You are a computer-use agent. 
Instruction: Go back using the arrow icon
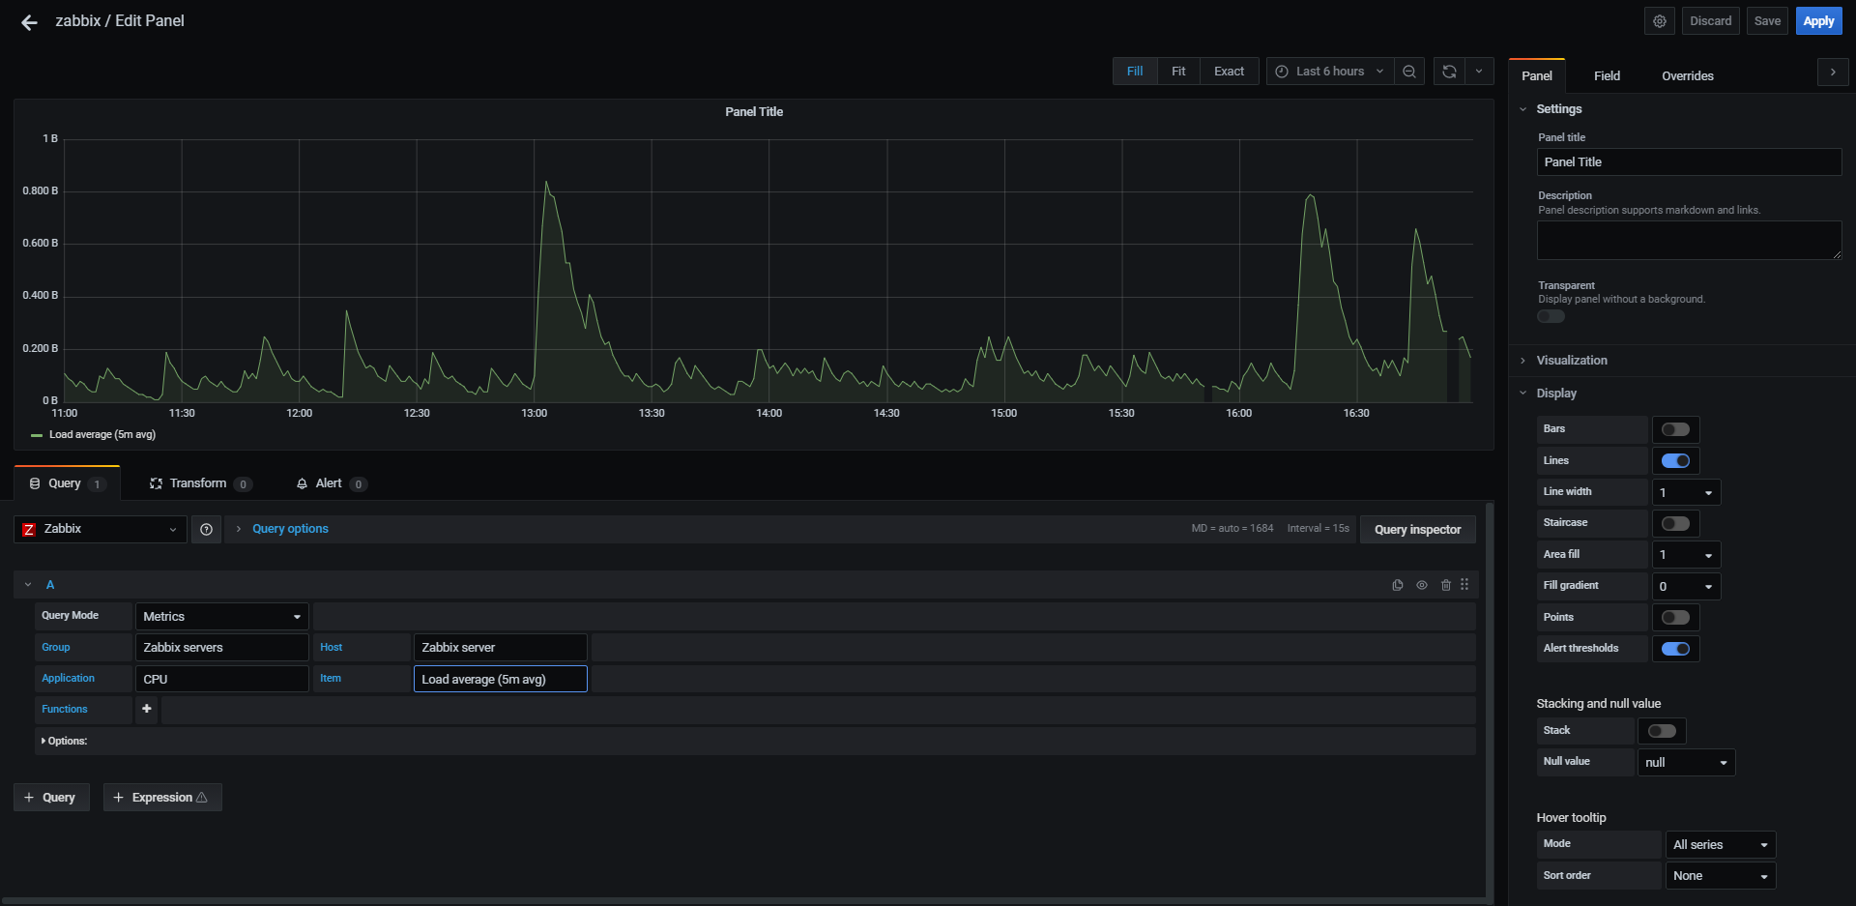pyautogui.click(x=29, y=21)
